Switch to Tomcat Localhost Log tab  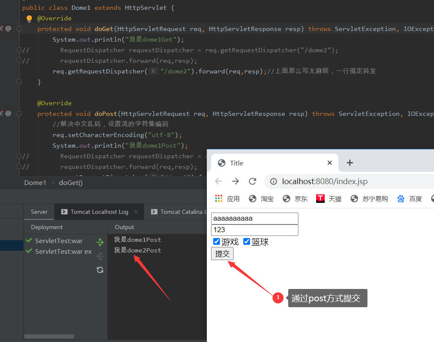click(99, 212)
